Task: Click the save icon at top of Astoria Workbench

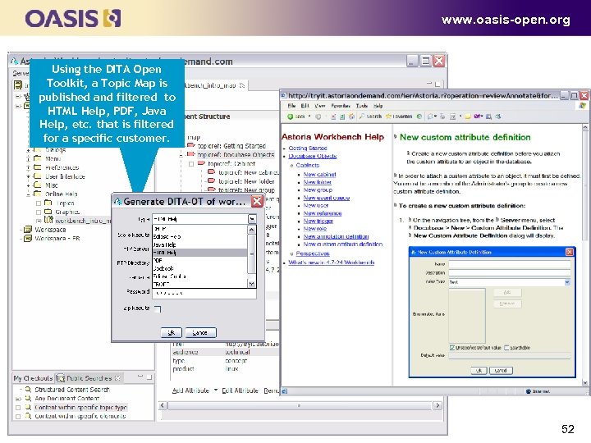Action: click(x=18, y=84)
